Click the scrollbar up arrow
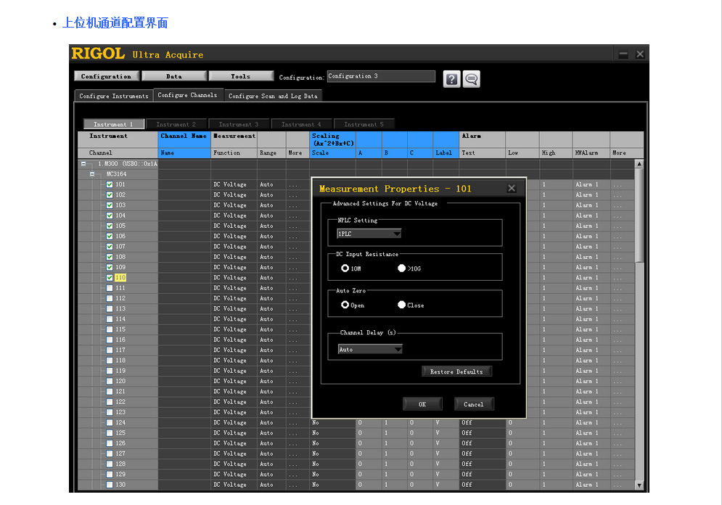 click(639, 164)
